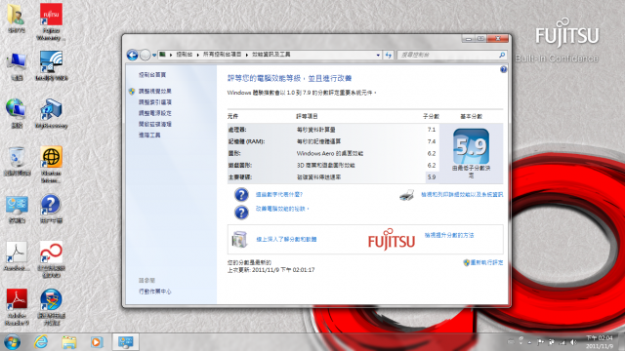Open the recent pages dropdown beside Forward
This screenshot has height=351, width=625.
coord(154,56)
